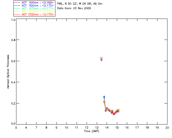Click the x-axis tick label 5
This screenshot has height=138, width=172.
point(16,127)
